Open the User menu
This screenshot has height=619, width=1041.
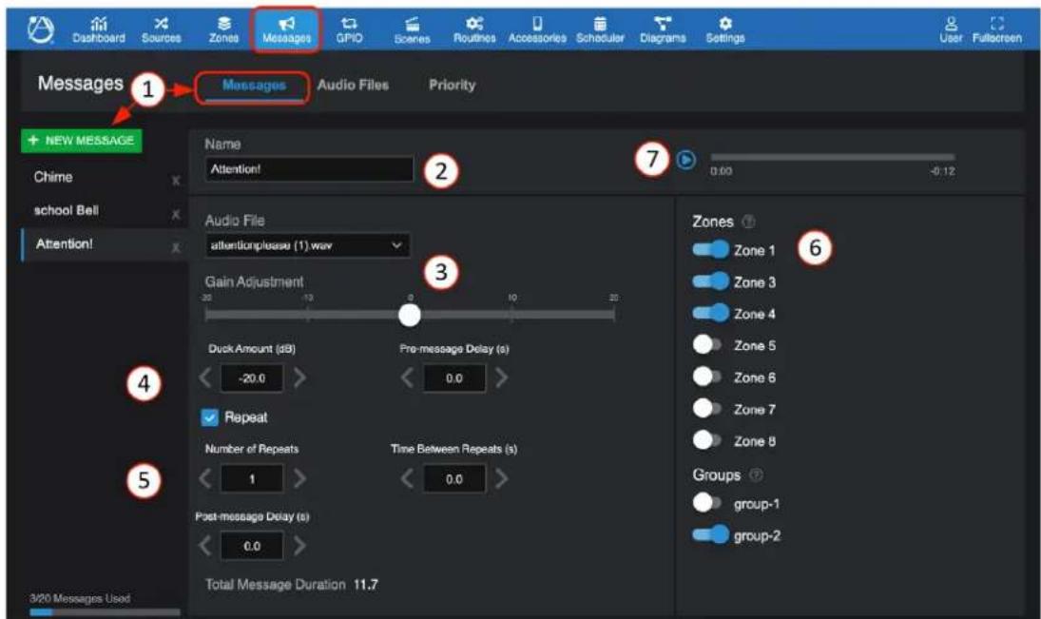(x=951, y=30)
